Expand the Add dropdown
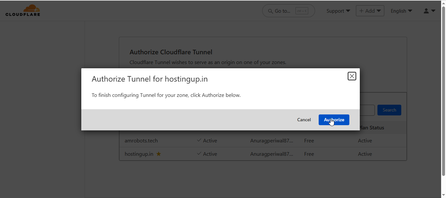Viewport: 446px width, 198px height. point(370,11)
